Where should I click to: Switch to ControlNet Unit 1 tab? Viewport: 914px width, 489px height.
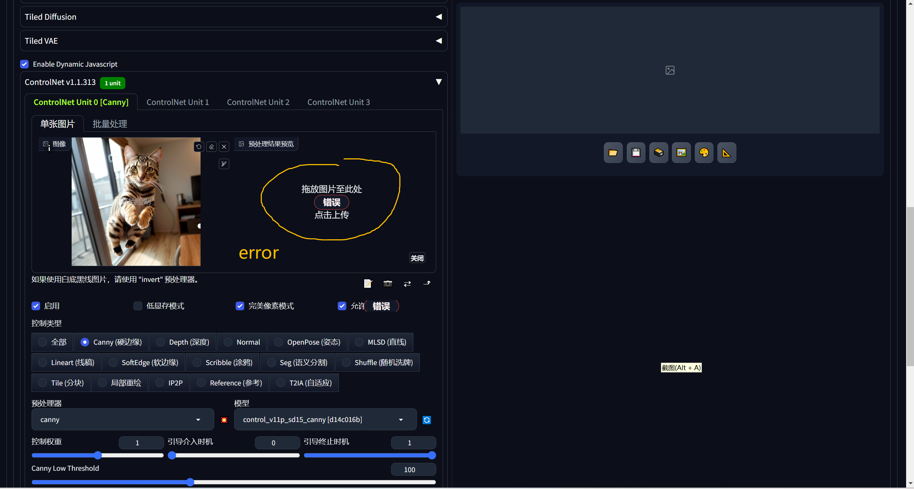pyautogui.click(x=178, y=102)
